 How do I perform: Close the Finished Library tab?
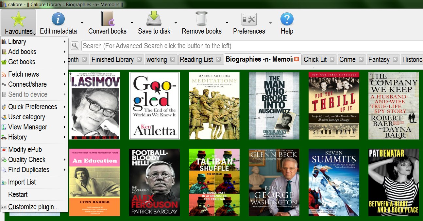139,59
